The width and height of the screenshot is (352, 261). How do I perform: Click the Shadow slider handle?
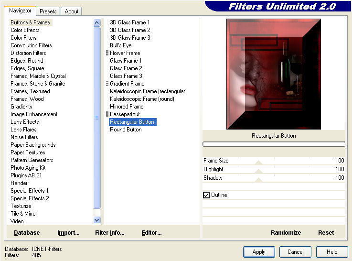258,180
